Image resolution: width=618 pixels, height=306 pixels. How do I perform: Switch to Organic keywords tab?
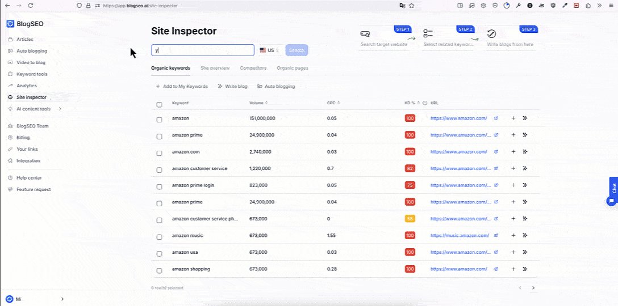pos(170,68)
